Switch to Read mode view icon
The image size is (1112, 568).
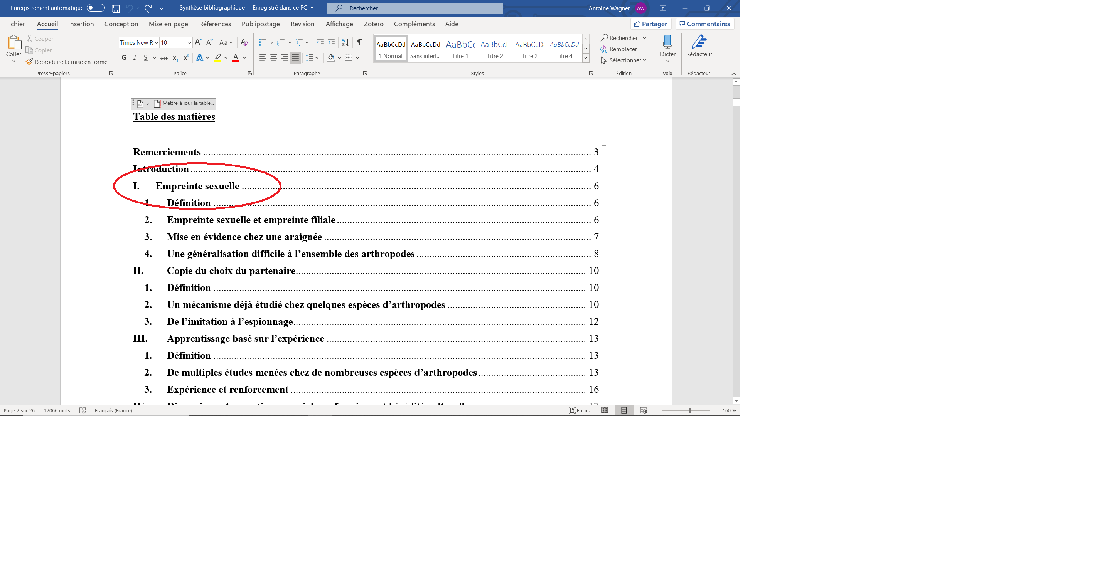[605, 410]
